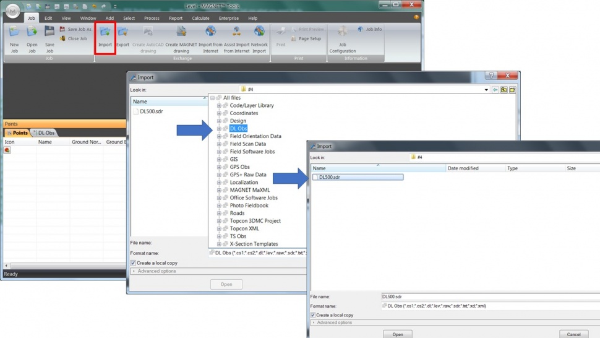Expand Advanced options in back Import dialog
This screenshot has width=600, height=338.
[x=134, y=271]
